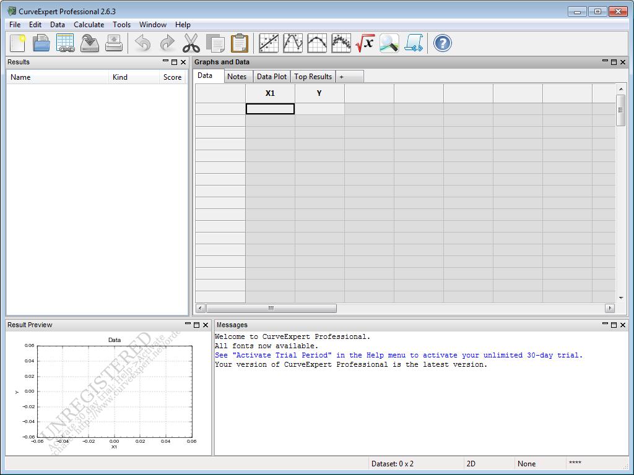Image resolution: width=634 pixels, height=475 pixels.
Task: Open the Edit menu
Action: (35, 25)
